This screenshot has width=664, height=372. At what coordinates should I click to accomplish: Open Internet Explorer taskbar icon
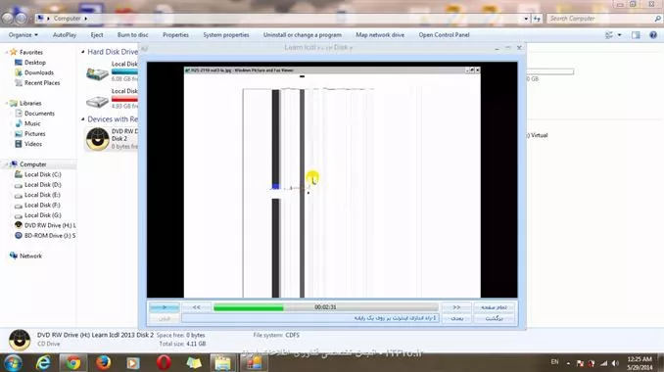click(43, 363)
